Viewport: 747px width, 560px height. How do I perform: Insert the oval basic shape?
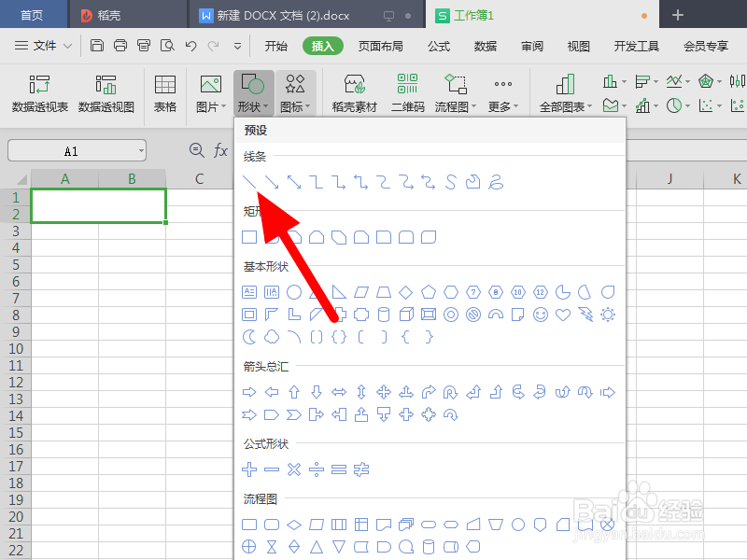(x=294, y=292)
